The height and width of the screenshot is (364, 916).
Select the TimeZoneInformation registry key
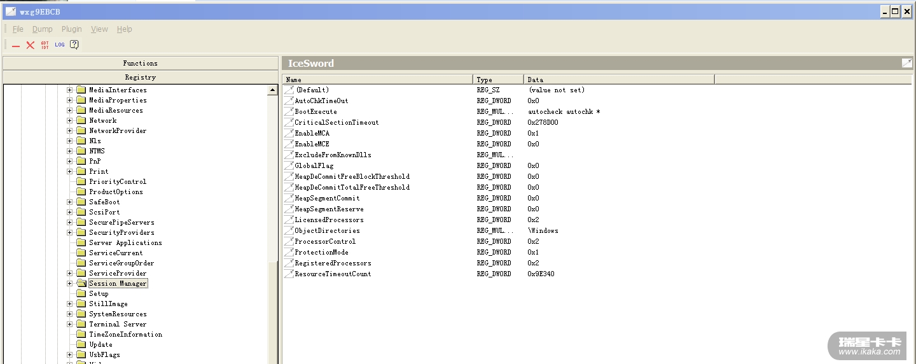tap(125, 334)
